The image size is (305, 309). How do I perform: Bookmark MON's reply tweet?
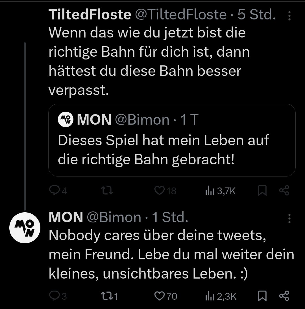coord(262,296)
